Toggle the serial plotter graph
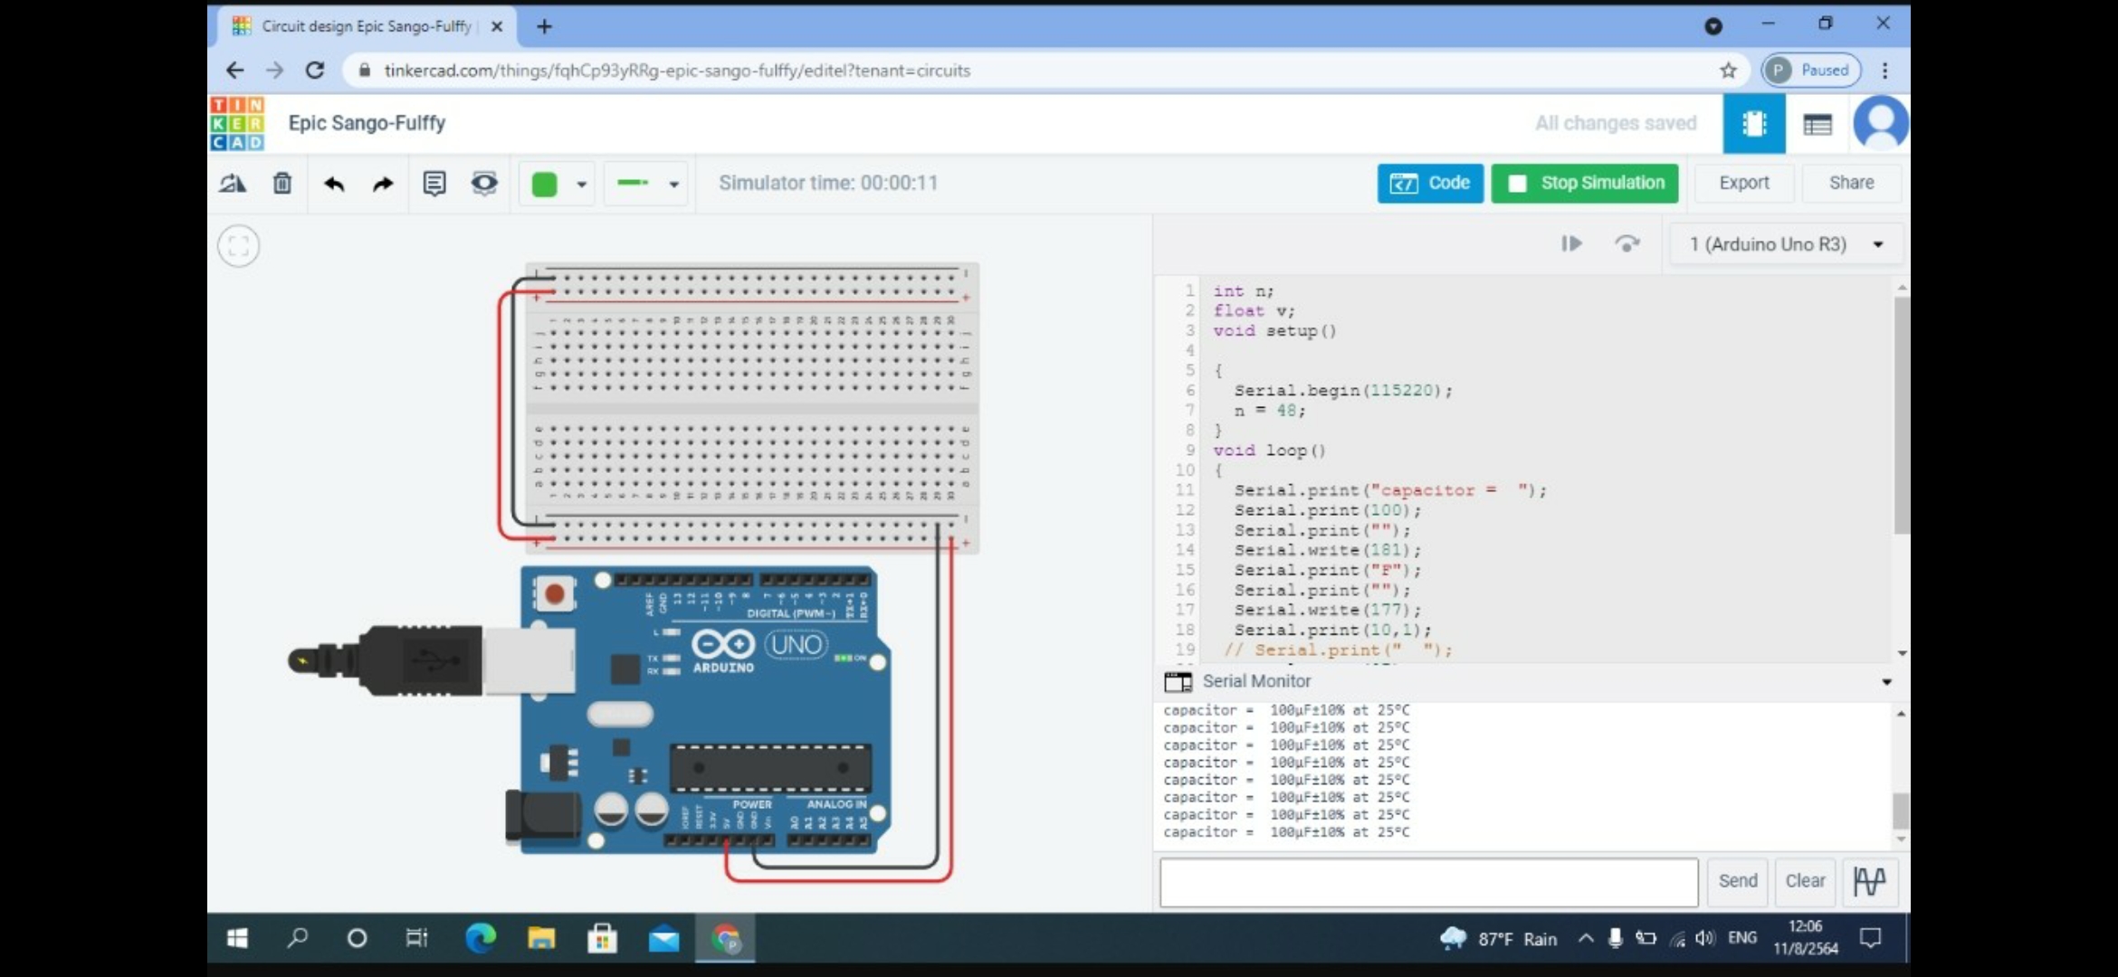 1869,881
